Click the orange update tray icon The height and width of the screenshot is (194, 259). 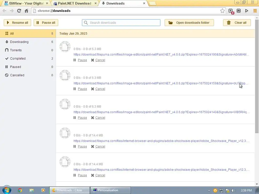pos(215,190)
